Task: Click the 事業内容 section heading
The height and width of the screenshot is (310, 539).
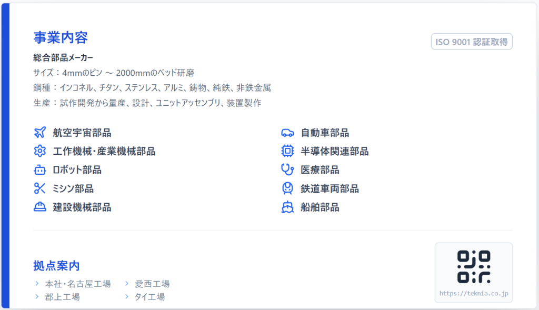Action: [x=60, y=37]
